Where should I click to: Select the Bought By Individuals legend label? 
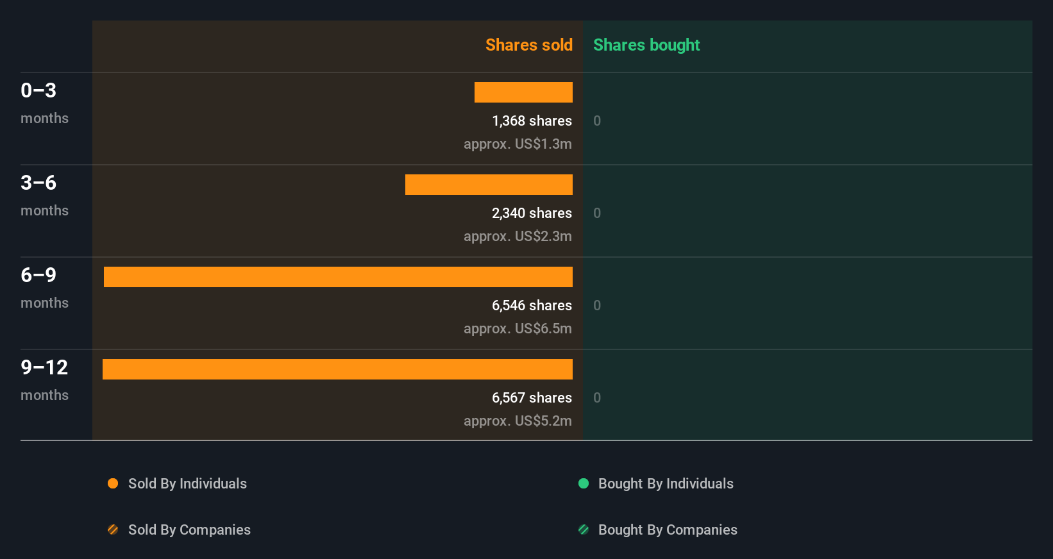pyautogui.click(x=666, y=483)
